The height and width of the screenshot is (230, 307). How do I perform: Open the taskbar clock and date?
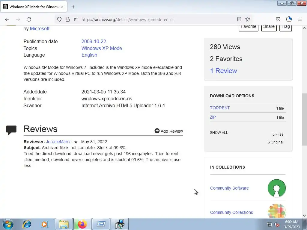292,224
